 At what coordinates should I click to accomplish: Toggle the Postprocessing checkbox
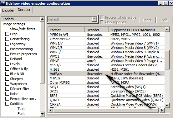point(7,49)
